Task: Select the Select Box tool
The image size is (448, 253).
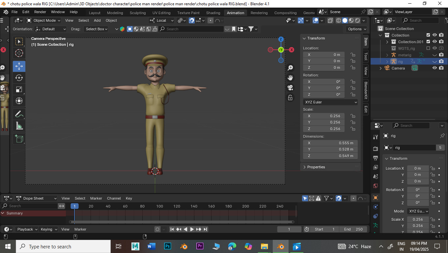Action: [19, 42]
